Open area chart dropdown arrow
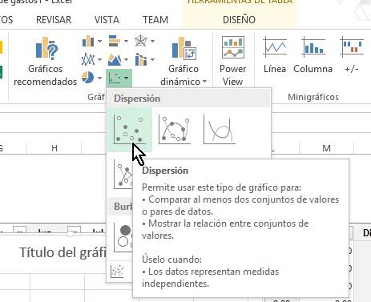The width and height of the screenshot is (371, 302). pyautogui.click(x=126, y=59)
